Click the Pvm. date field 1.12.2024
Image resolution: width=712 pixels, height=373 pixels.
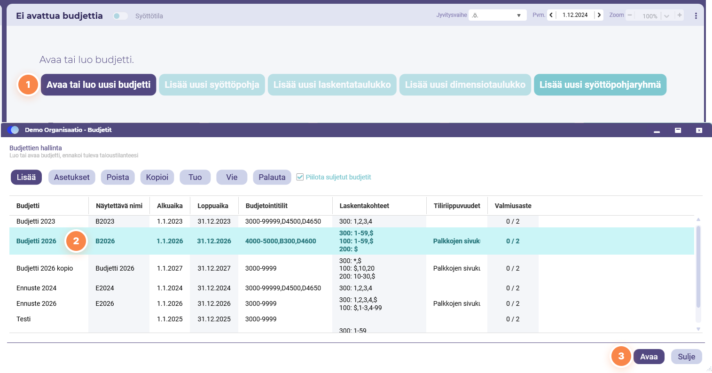[575, 15]
